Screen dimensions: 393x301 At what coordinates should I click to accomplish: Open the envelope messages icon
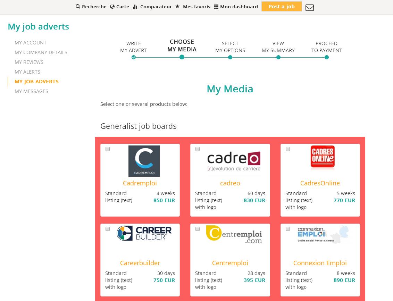310,8
